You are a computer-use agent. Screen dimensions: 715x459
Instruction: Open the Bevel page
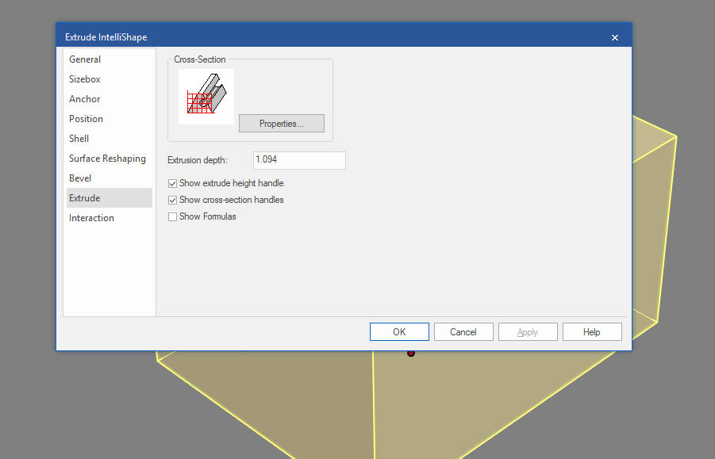(x=109, y=178)
